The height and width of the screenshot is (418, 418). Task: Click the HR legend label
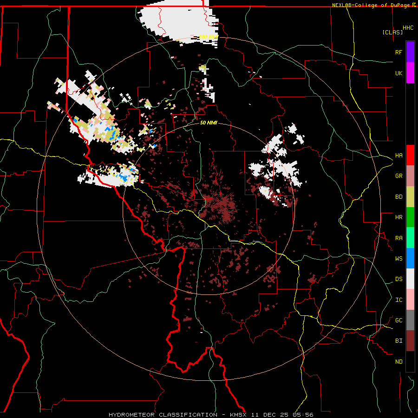398,217
